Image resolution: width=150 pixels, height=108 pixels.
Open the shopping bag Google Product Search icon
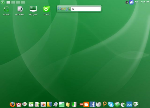(x=68, y=104)
